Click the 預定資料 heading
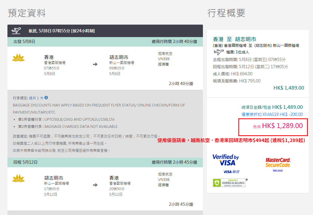The width and height of the screenshot is (313, 215). point(27,13)
